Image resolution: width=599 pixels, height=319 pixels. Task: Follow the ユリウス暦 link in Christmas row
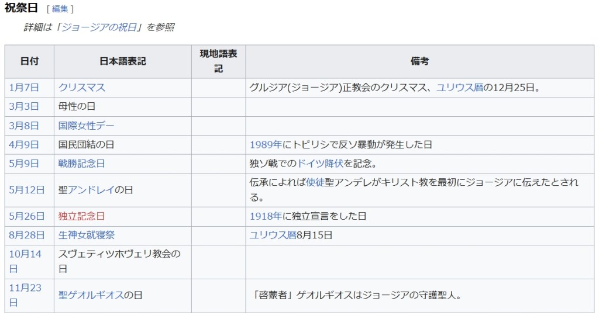coord(460,88)
